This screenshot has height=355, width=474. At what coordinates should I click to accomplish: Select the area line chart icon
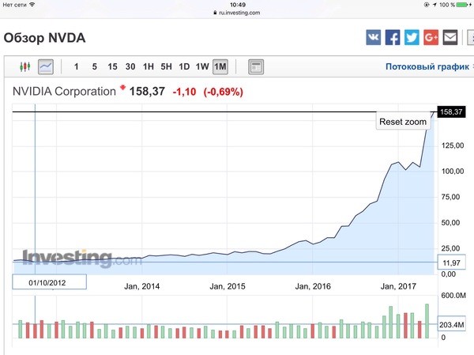pos(46,66)
